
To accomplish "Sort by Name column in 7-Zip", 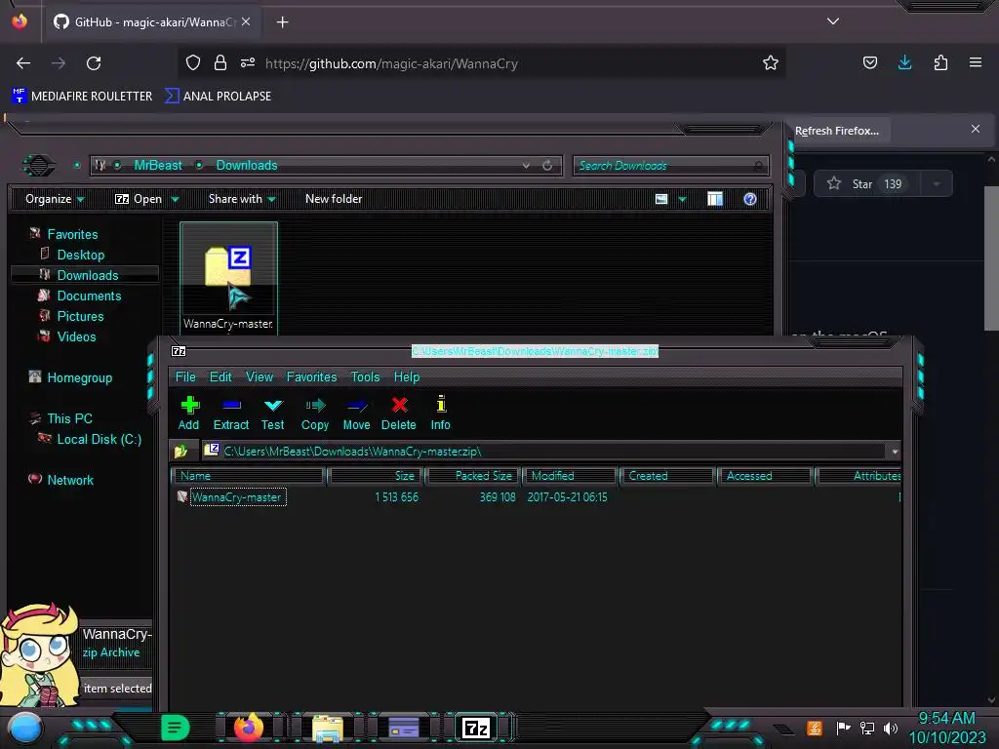I will 249,476.
